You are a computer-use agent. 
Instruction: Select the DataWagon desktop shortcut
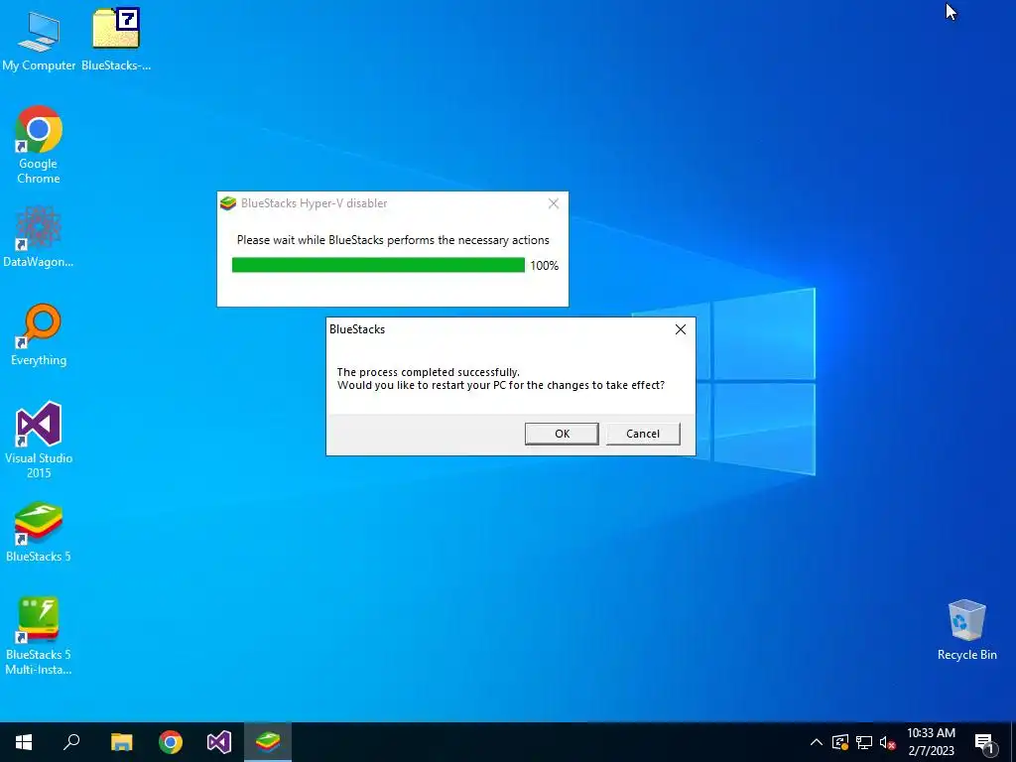(39, 237)
